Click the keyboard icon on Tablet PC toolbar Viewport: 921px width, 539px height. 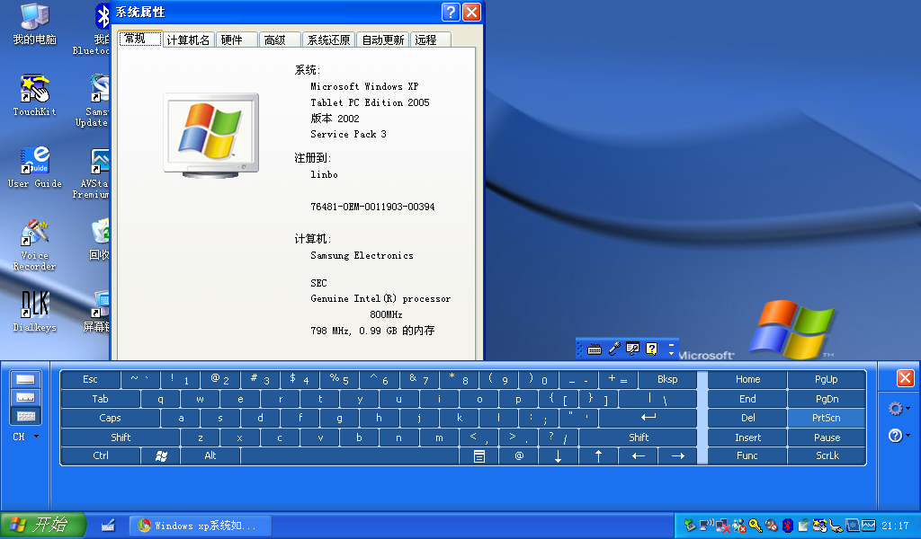[595, 349]
